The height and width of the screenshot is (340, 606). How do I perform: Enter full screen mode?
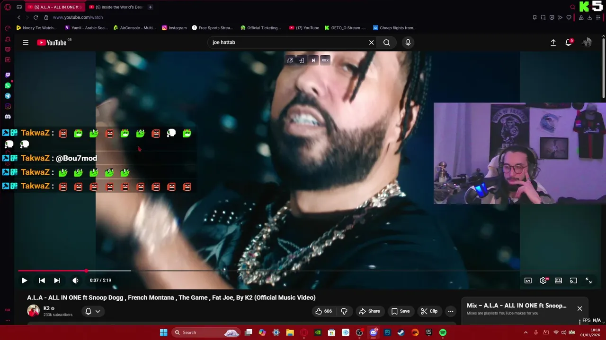pos(588,280)
